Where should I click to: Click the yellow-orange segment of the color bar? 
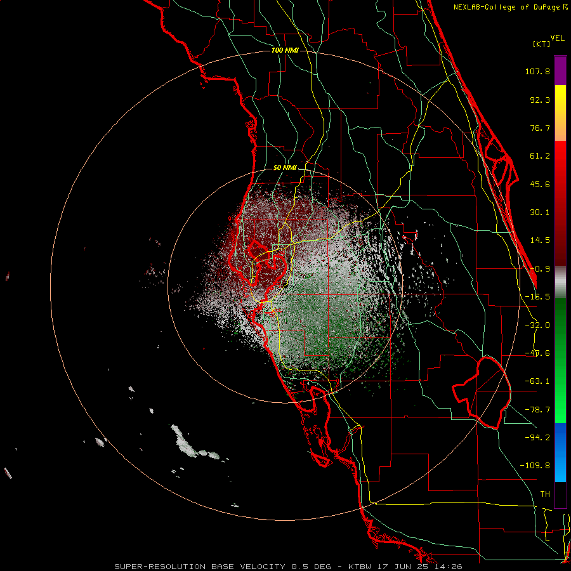560,113
